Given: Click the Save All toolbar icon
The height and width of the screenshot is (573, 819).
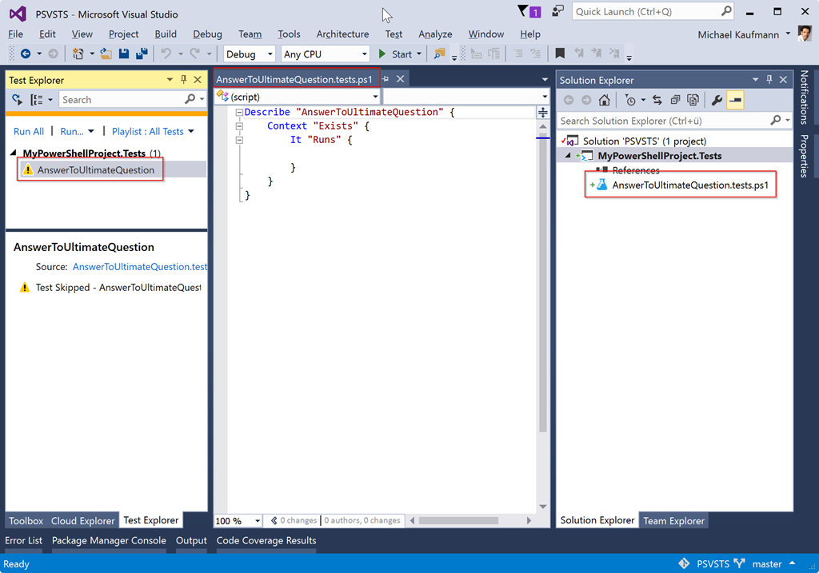Looking at the screenshot, I should click(x=142, y=54).
